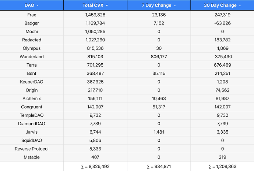Click the 30 Day Change sum 1,208,363

click(222, 166)
